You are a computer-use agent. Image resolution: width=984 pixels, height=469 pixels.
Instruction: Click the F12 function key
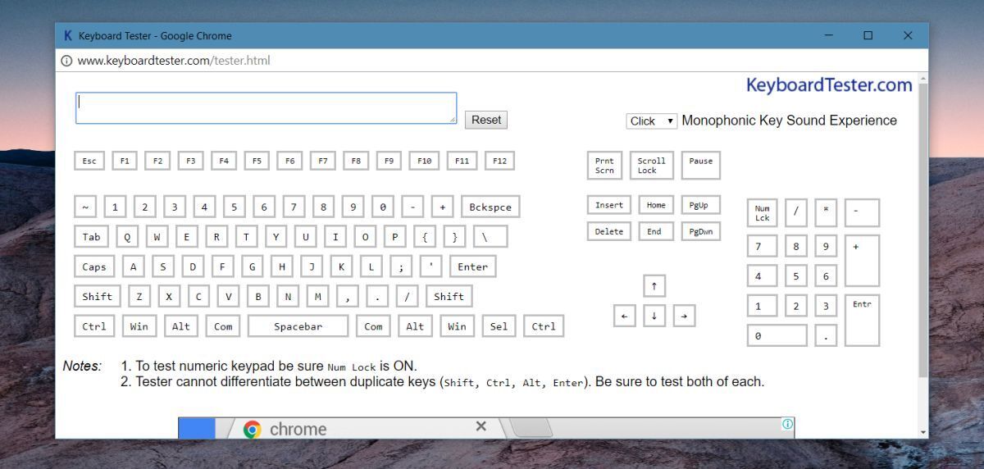click(x=499, y=161)
